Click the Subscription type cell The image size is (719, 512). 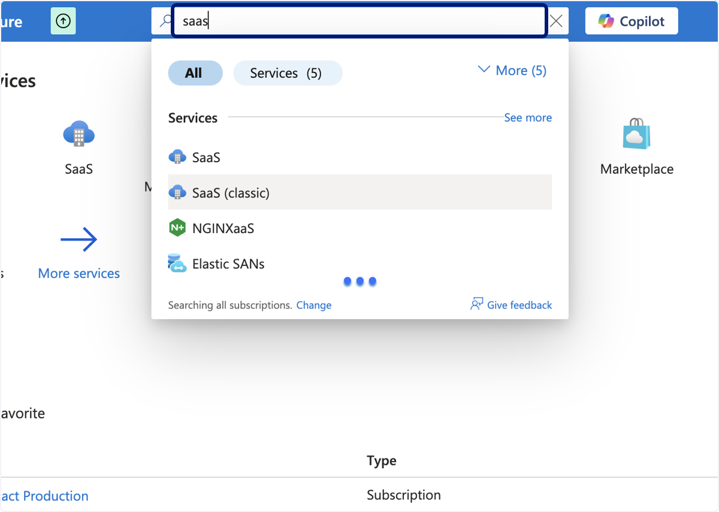(404, 495)
